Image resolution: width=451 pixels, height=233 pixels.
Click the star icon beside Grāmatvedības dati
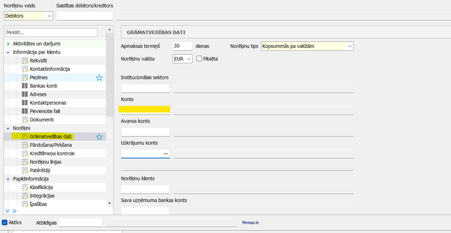pos(99,137)
